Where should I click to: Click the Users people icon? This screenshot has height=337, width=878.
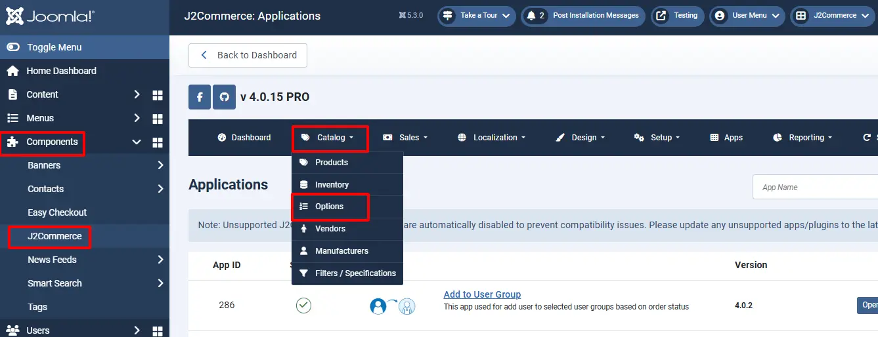point(12,330)
